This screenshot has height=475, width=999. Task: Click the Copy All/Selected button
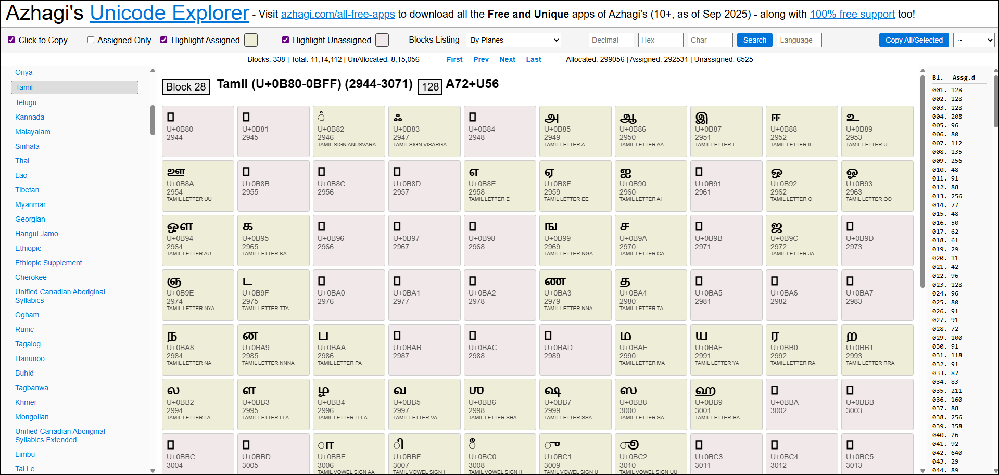(x=914, y=40)
